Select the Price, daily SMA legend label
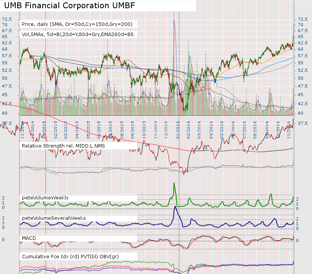 [77, 24]
